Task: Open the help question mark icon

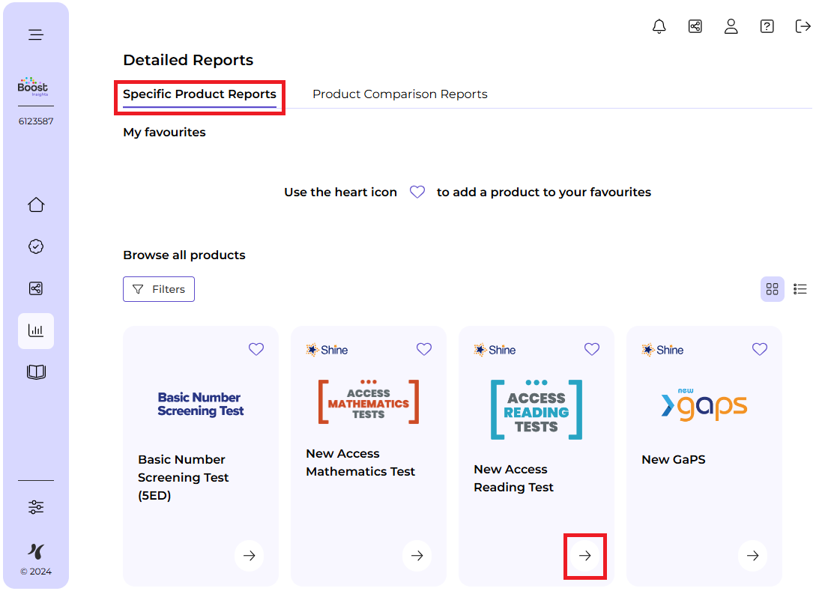Action: click(767, 27)
